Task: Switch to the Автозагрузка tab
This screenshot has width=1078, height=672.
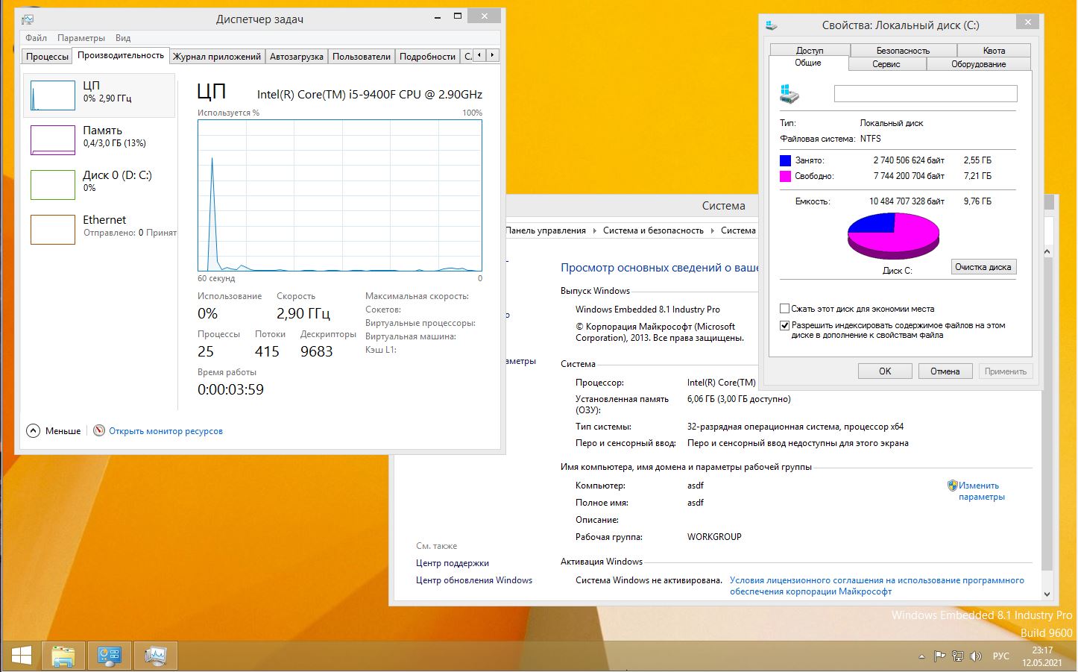Action: point(297,57)
